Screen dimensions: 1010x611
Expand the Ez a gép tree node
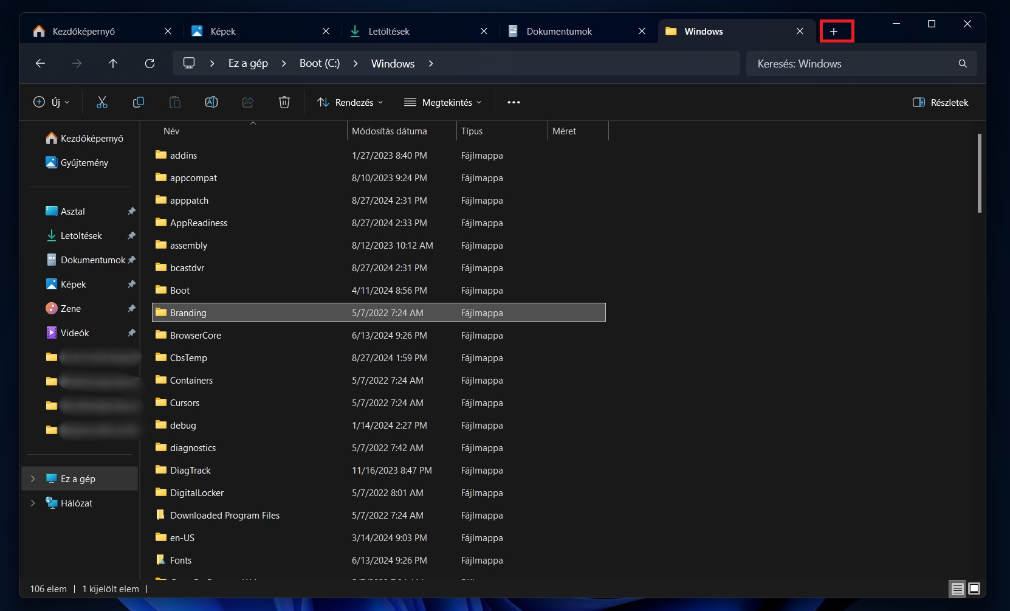click(x=33, y=478)
